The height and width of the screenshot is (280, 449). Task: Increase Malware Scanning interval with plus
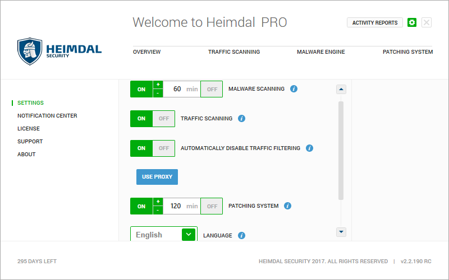(158, 85)
